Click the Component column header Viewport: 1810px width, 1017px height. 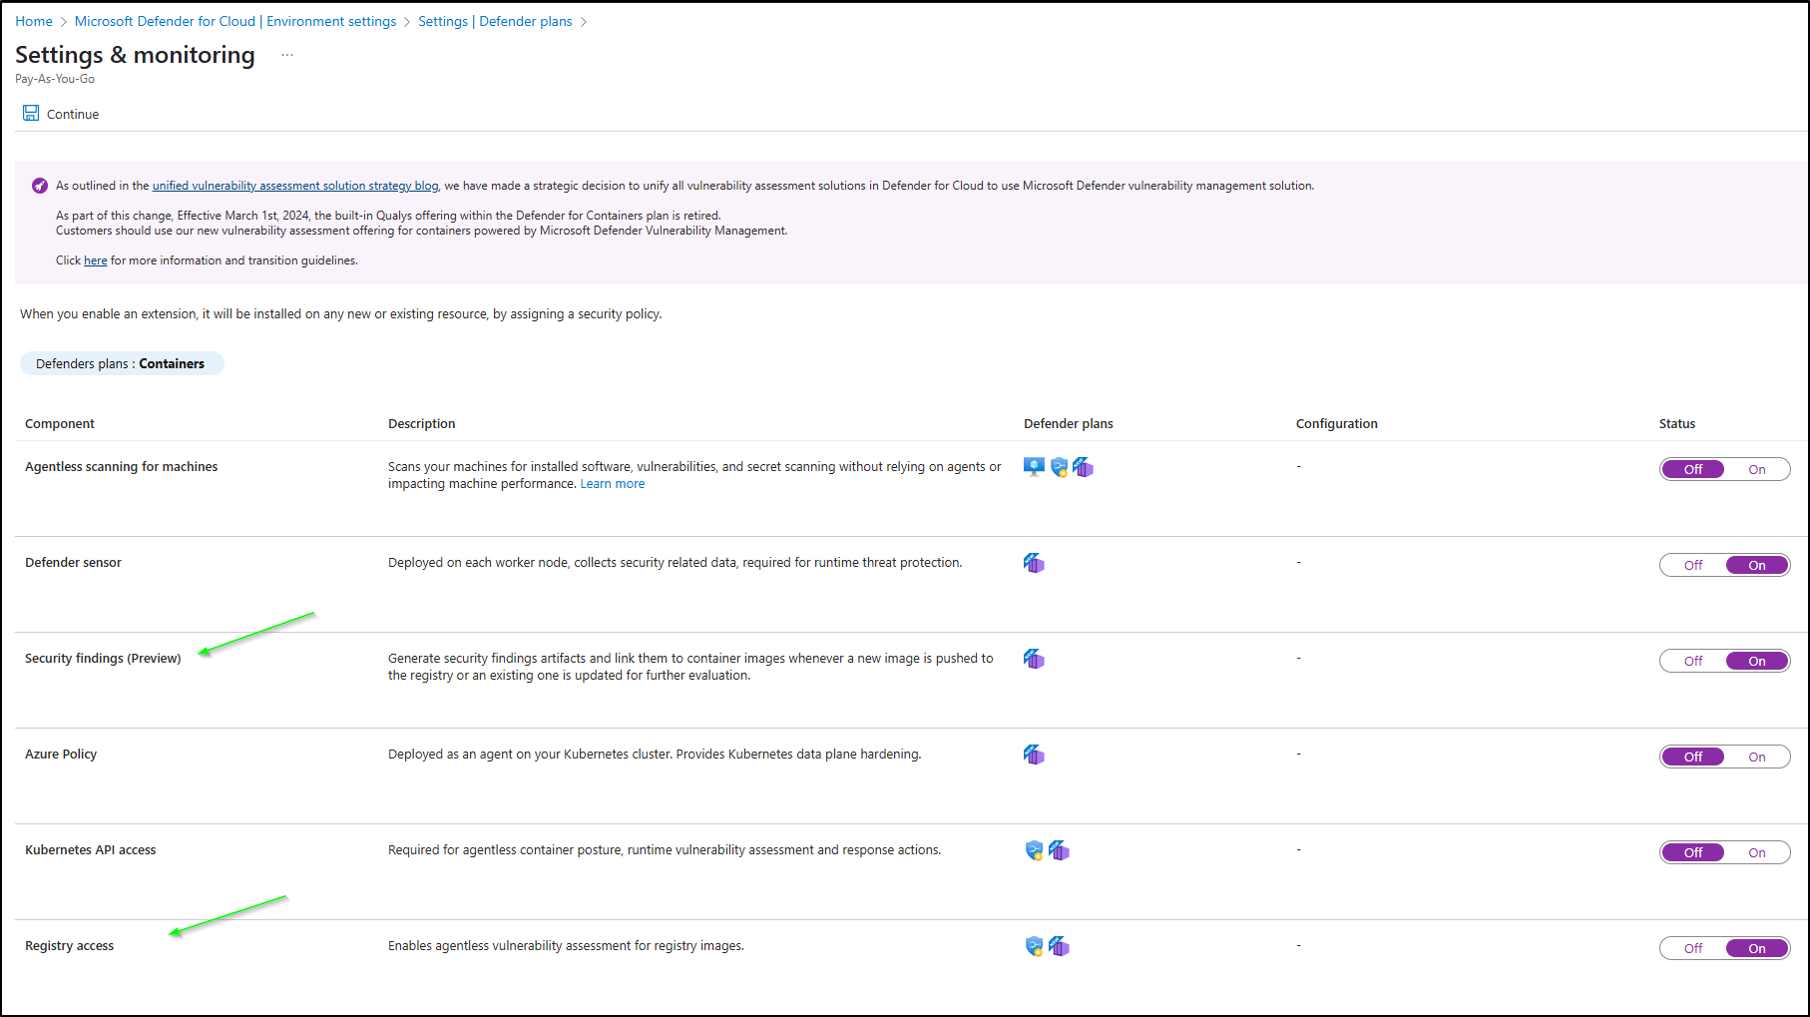coord(60,423)
